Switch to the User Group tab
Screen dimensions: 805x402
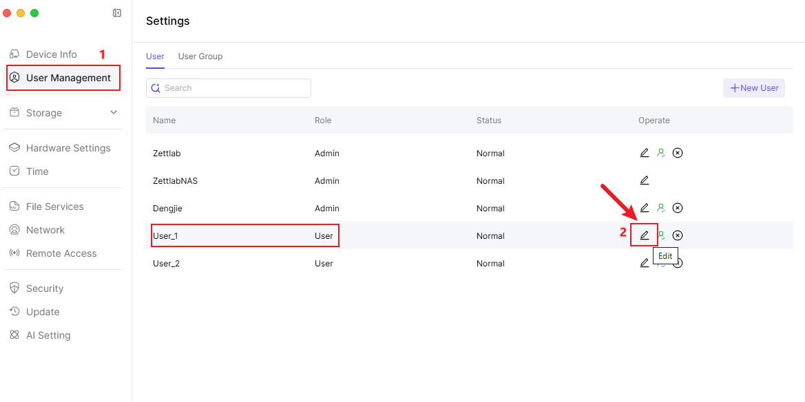coord(200,56)
